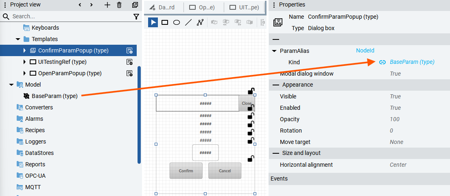Click the bring to front icon
The height and width of the screenshot is (196, 450).
tap(214, 22)
